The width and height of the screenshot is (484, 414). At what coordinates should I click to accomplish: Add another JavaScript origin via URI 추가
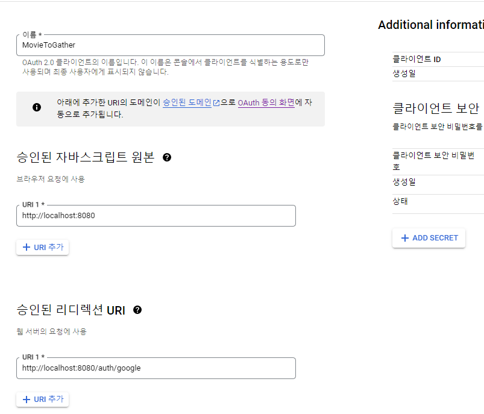[42, 246]
